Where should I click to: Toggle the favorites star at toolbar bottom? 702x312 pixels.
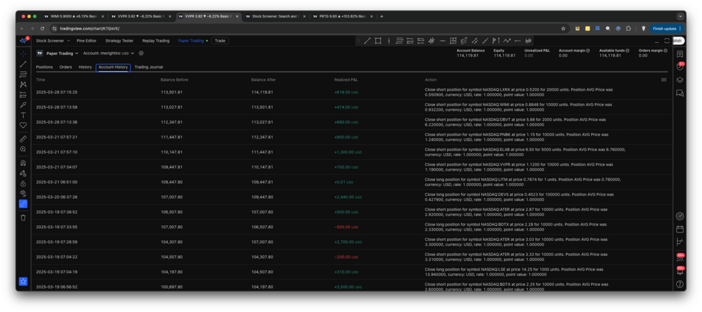tap(23, 281)
